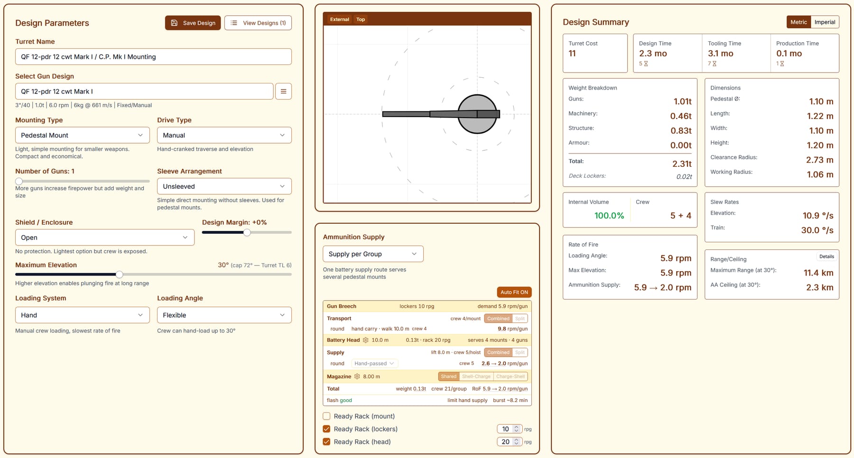Screen dimensions: 854x458
Task: Click the save icon in Save Design
Action: (174, 23)
